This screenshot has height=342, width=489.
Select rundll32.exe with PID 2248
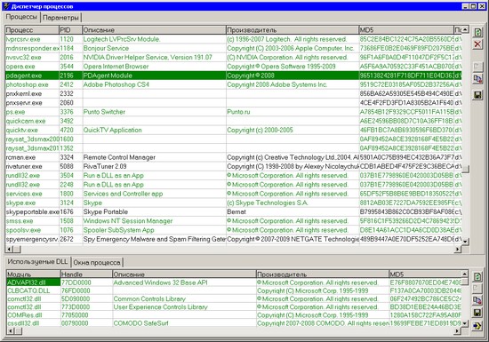tap(233, 185)
